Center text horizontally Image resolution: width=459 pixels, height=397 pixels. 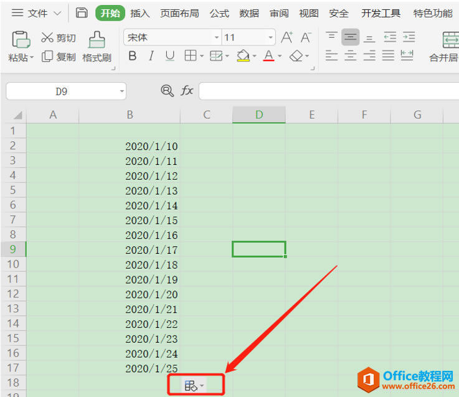click(x=351, y=55)
